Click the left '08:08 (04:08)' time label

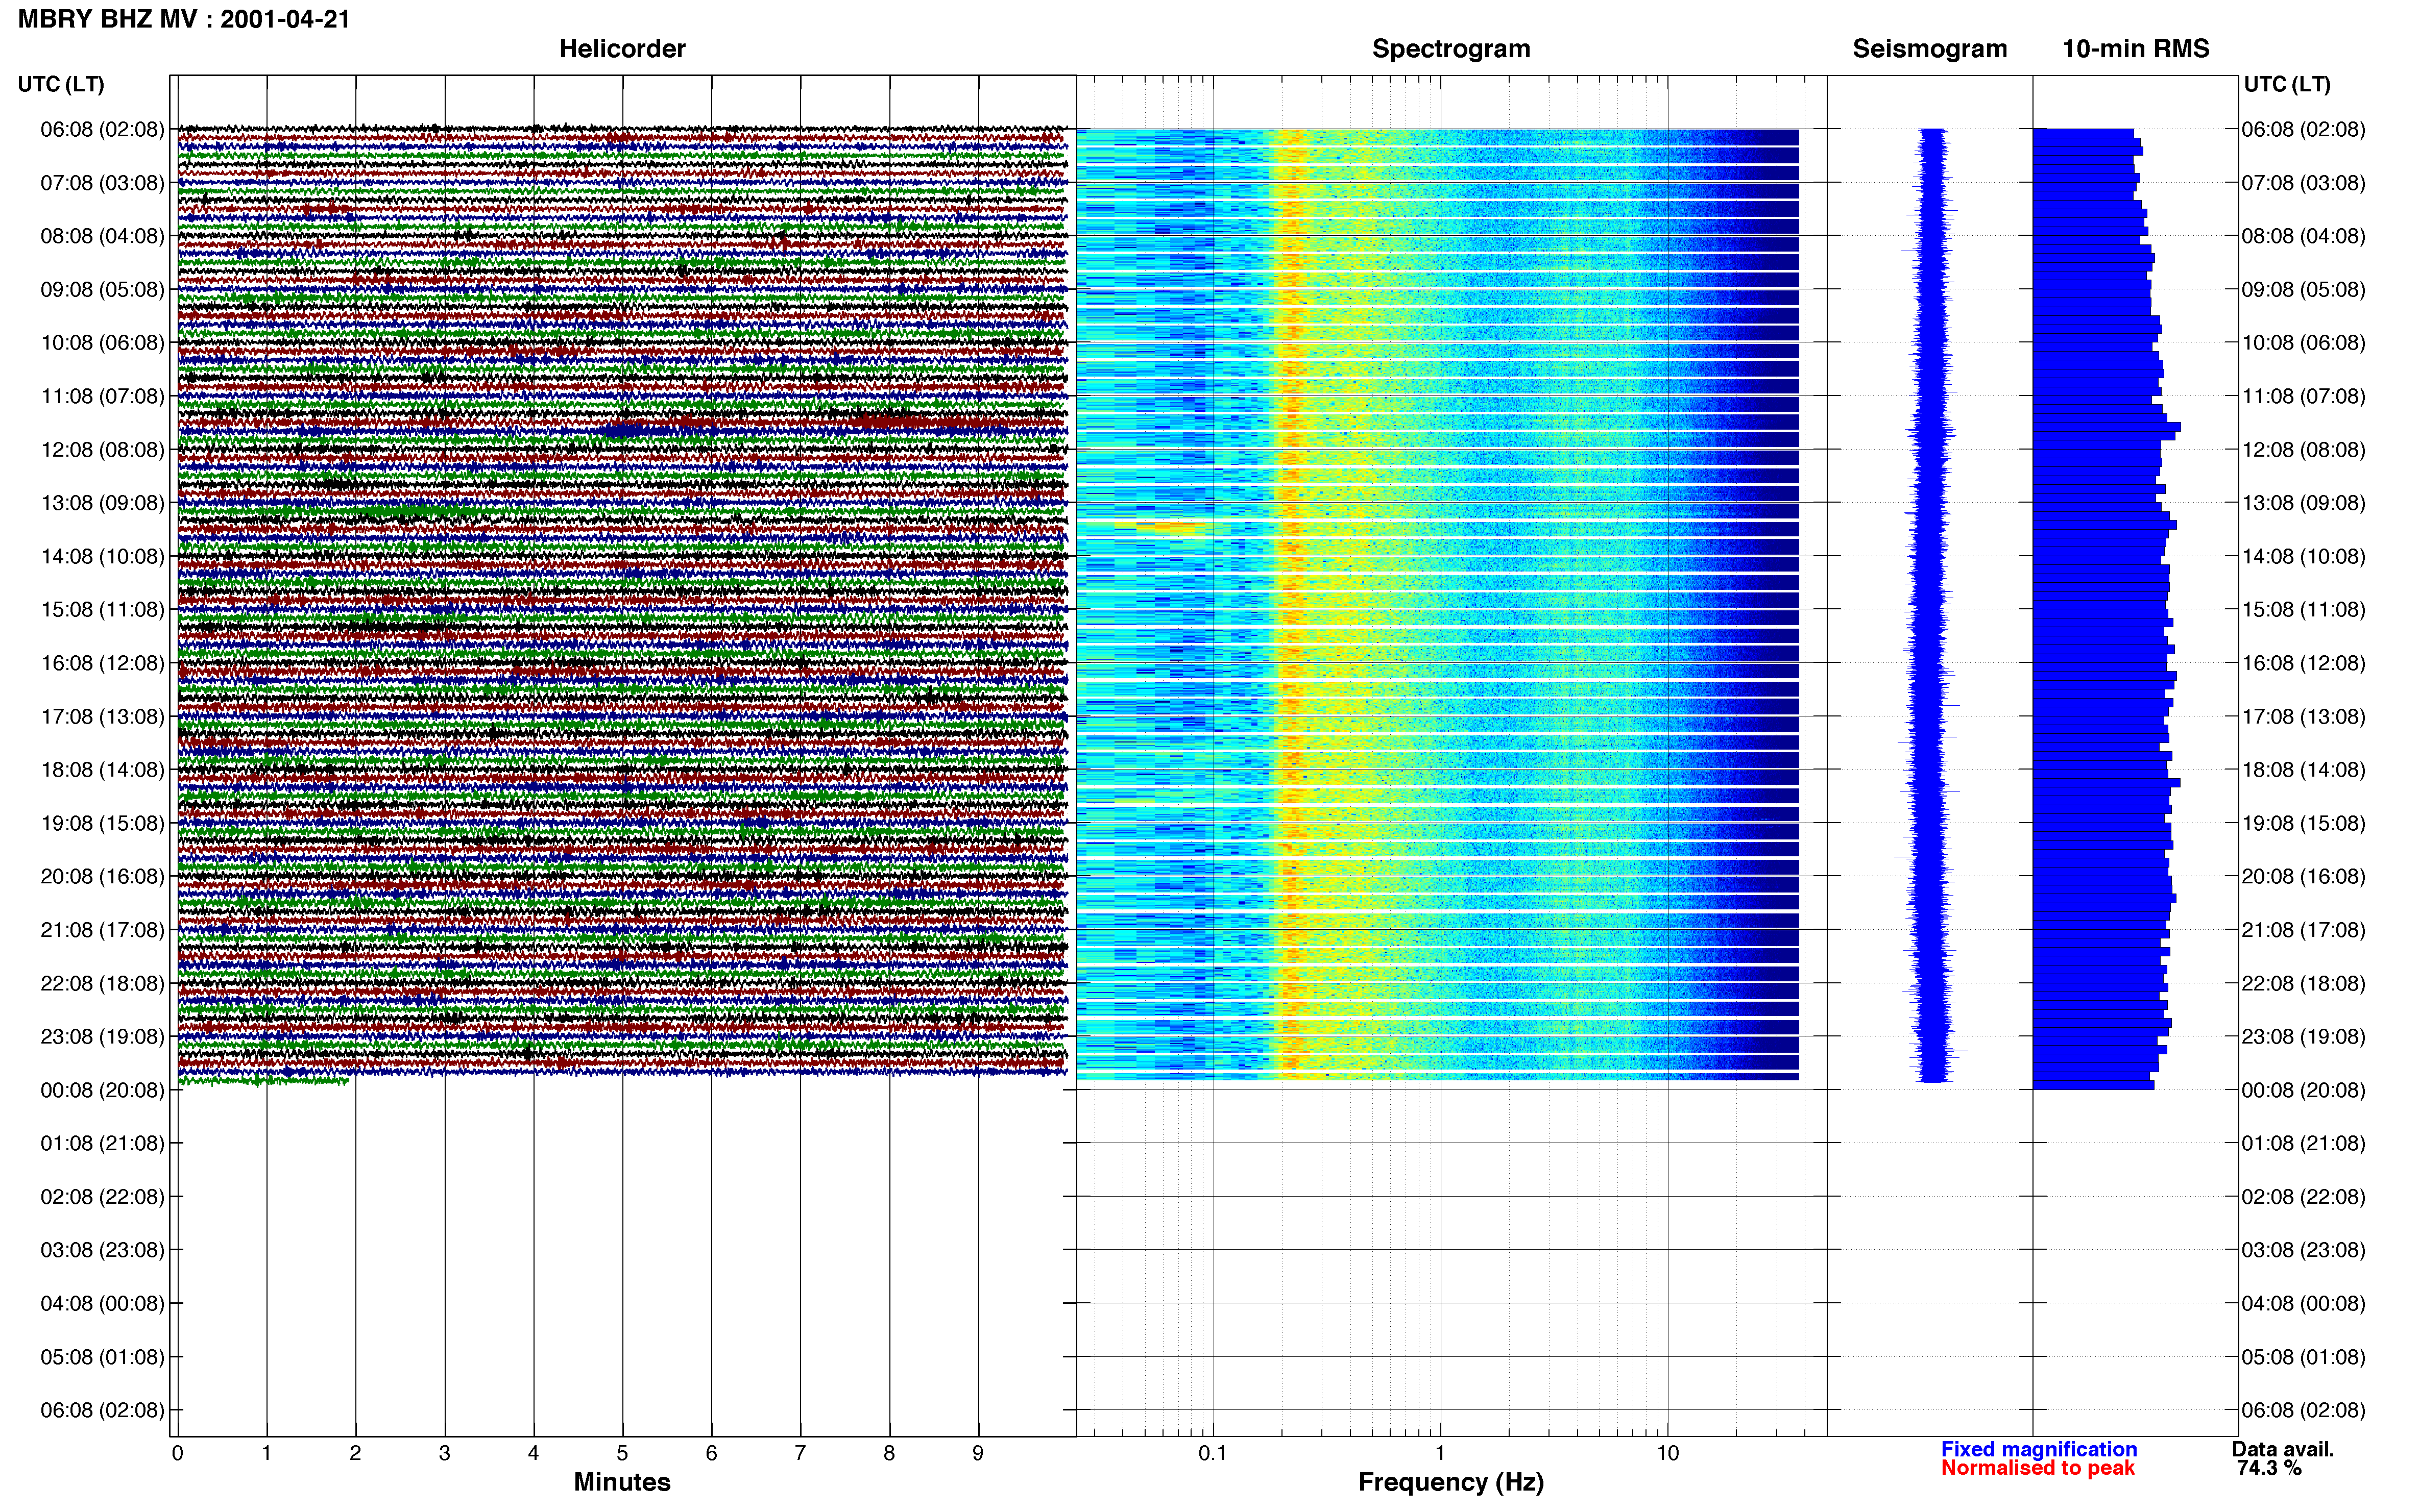(102, 236)
